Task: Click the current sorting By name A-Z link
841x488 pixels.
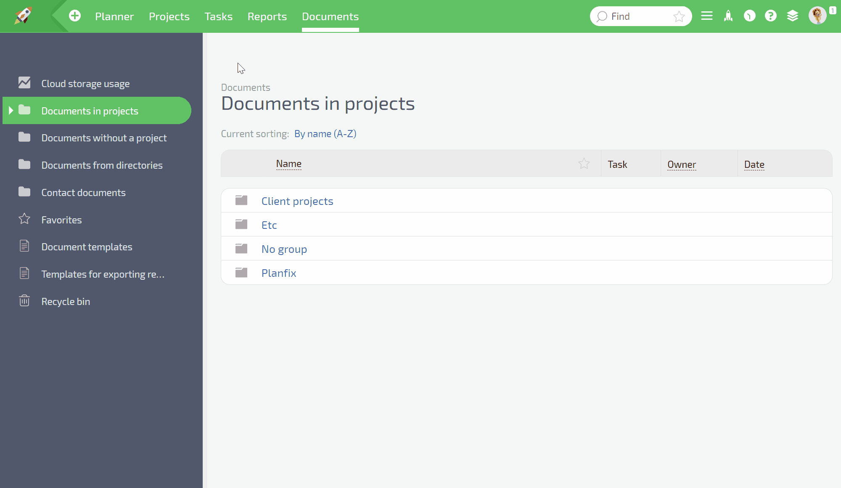Action: pos(325,134)
